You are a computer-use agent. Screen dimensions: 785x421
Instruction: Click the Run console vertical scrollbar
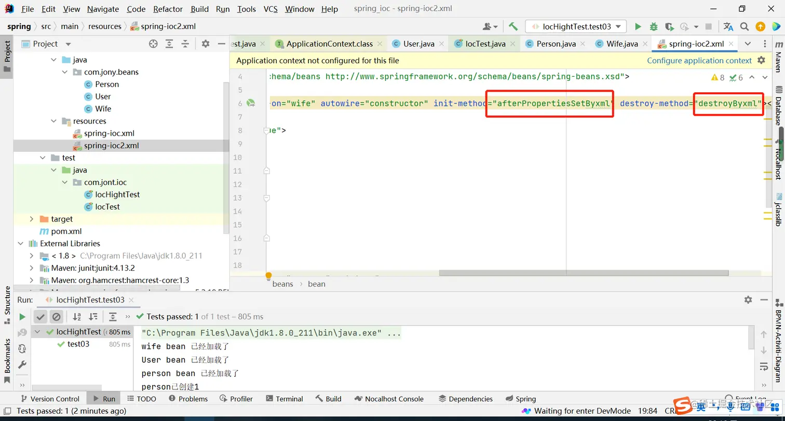(x=752, y=338)
